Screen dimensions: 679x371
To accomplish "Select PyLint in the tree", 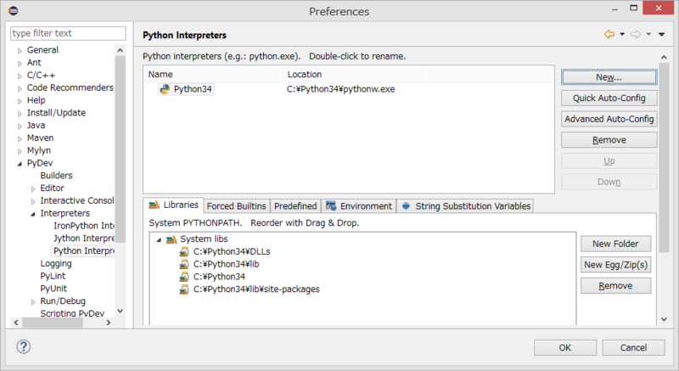I will (53, 276).
